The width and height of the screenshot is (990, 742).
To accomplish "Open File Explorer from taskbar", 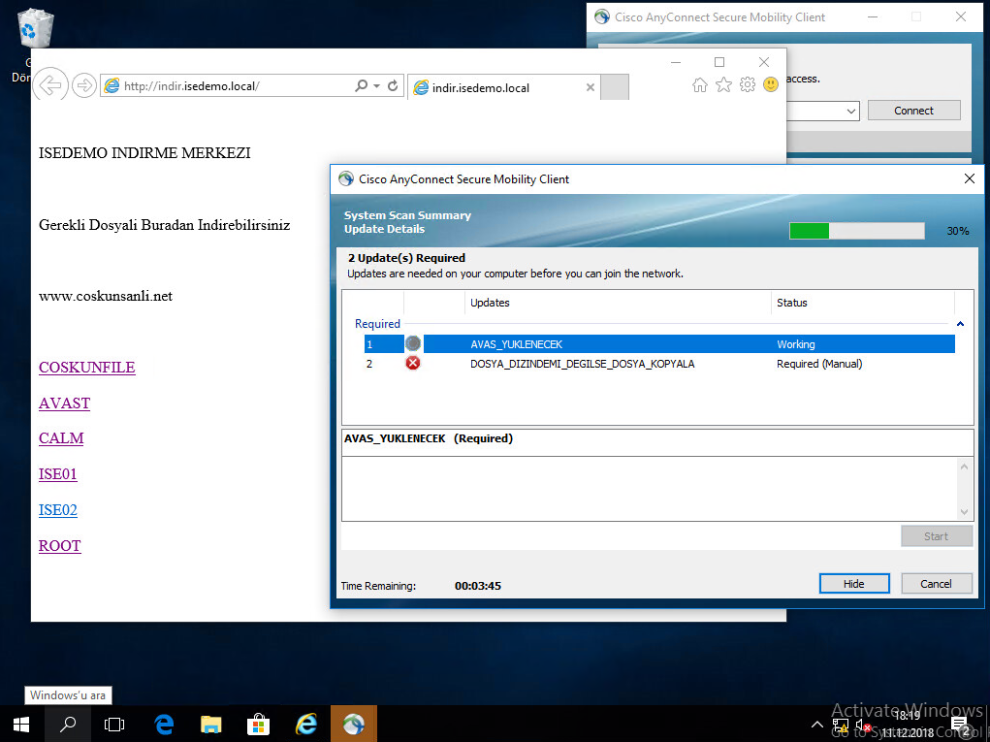I will coord(210,724).
